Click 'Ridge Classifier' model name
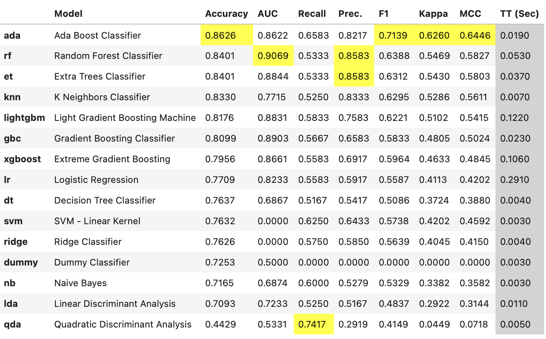546x339 pixels. point(88,242)
